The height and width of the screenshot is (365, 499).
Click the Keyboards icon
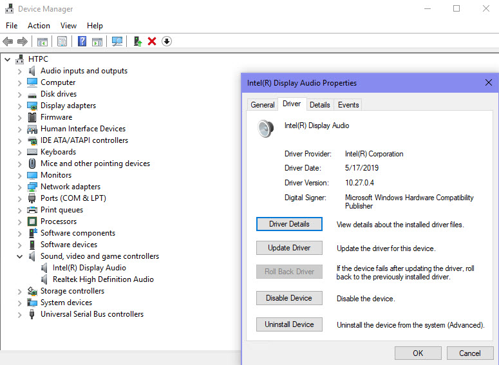point(32,152)
